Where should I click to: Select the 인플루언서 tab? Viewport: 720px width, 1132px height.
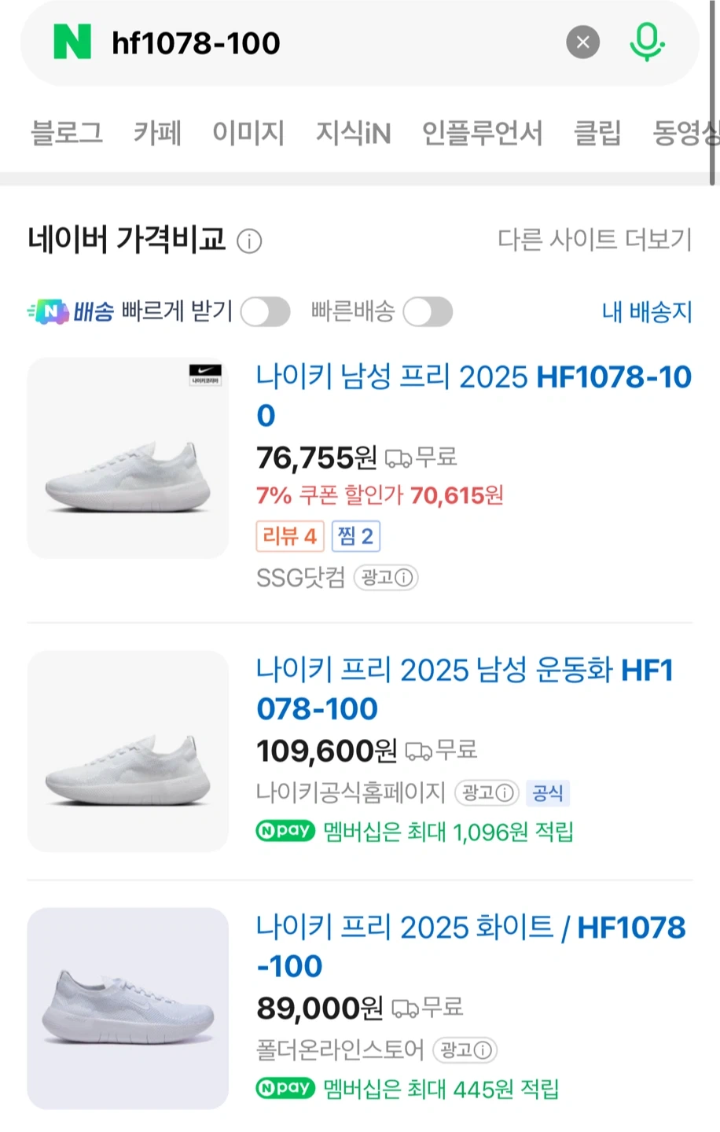(x=482, y=133)
